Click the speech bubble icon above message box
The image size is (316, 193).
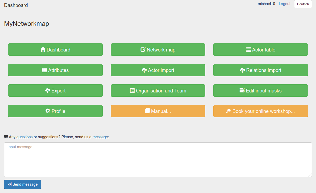tap(6, 137)
